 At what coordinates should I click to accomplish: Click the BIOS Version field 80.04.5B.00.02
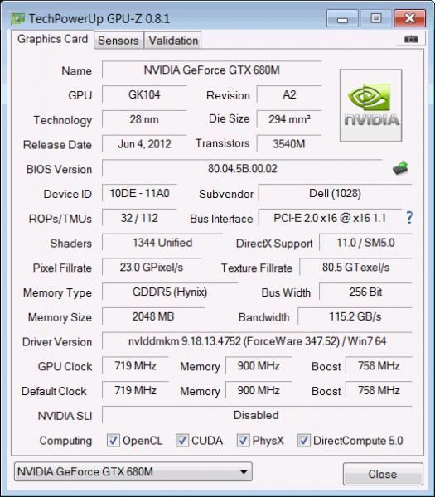(x=242, y=168)
